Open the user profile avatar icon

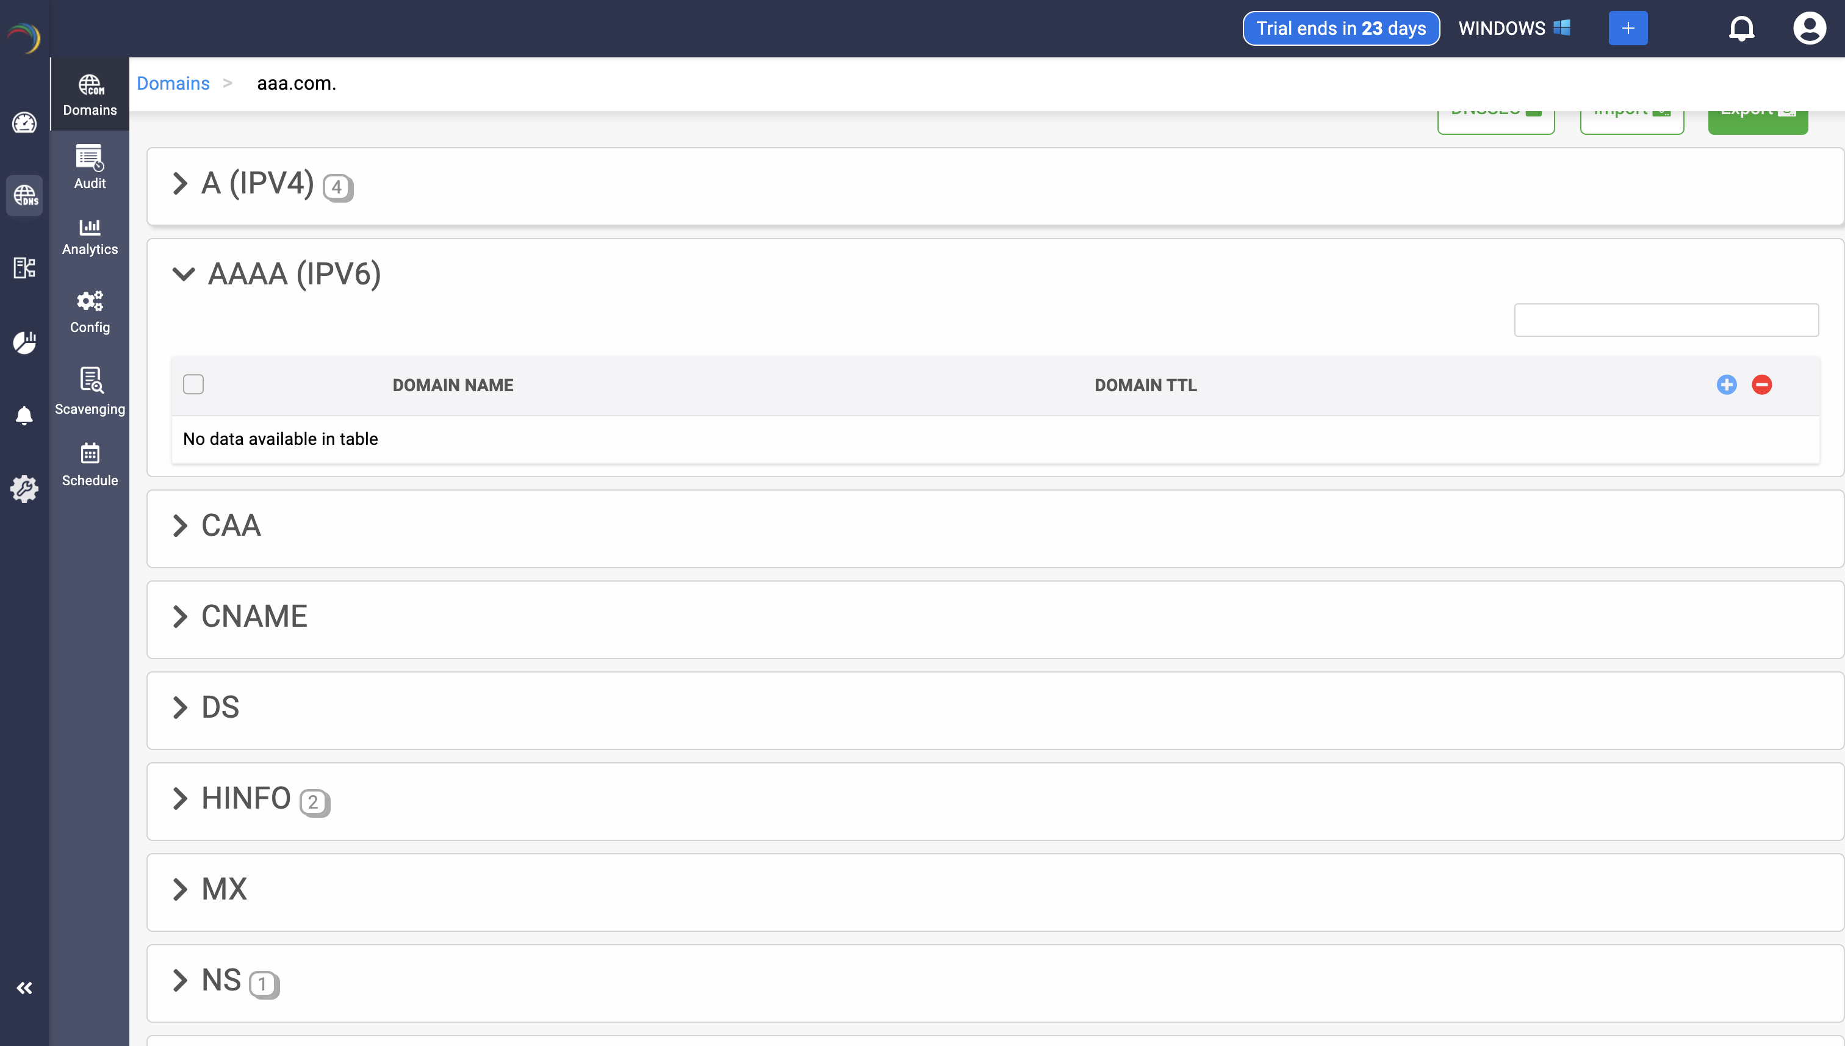click(x=1808, y=29)
